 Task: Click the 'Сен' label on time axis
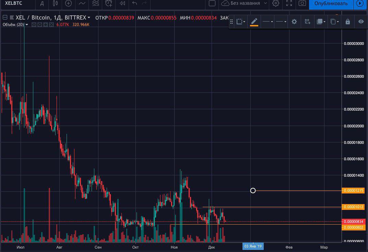[x=98, y=247]
